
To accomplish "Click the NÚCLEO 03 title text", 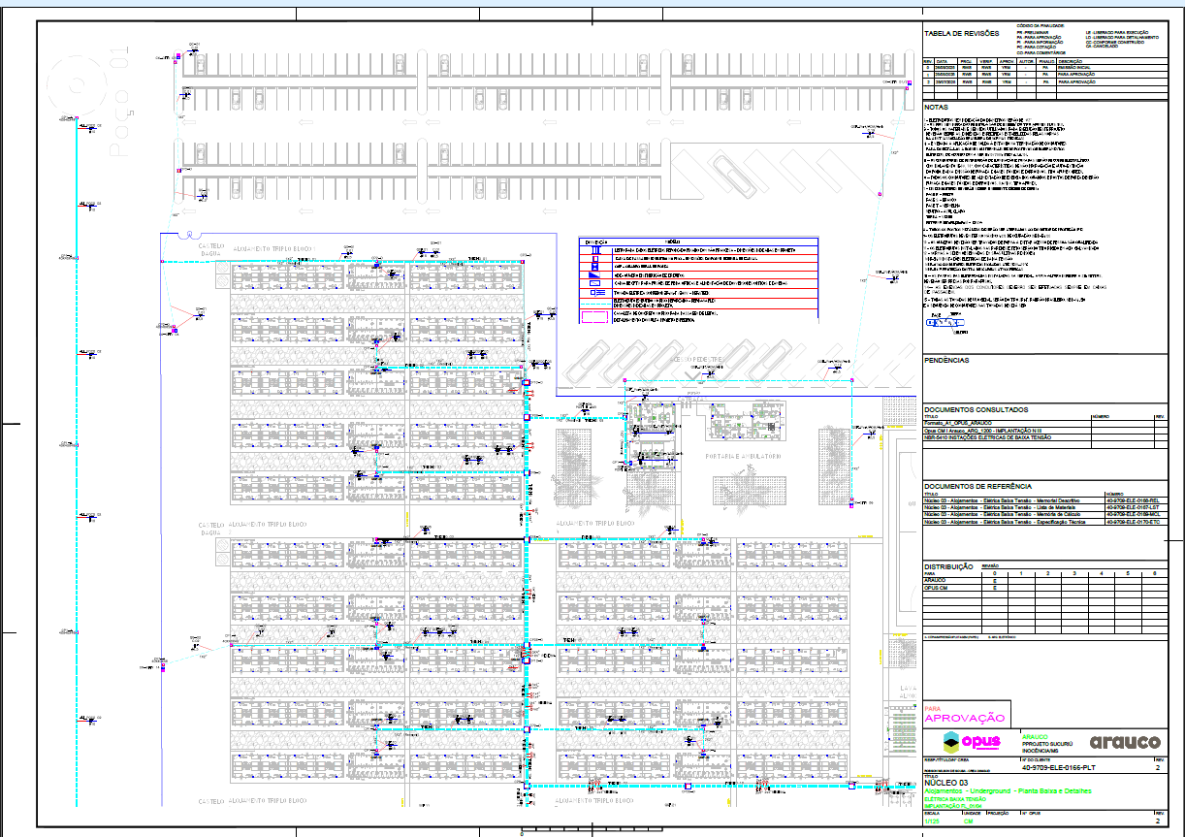I will [x=945, y=782].
